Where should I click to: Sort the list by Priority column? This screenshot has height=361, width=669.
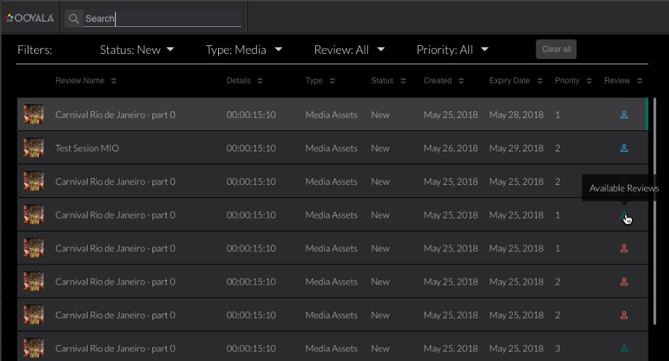click(567, 81)
